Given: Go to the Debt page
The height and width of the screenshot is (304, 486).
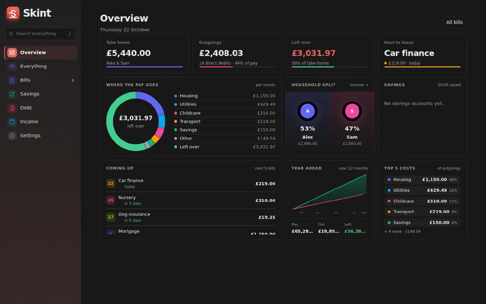Looking at the screenshot, I should click(x=41, y=108).
